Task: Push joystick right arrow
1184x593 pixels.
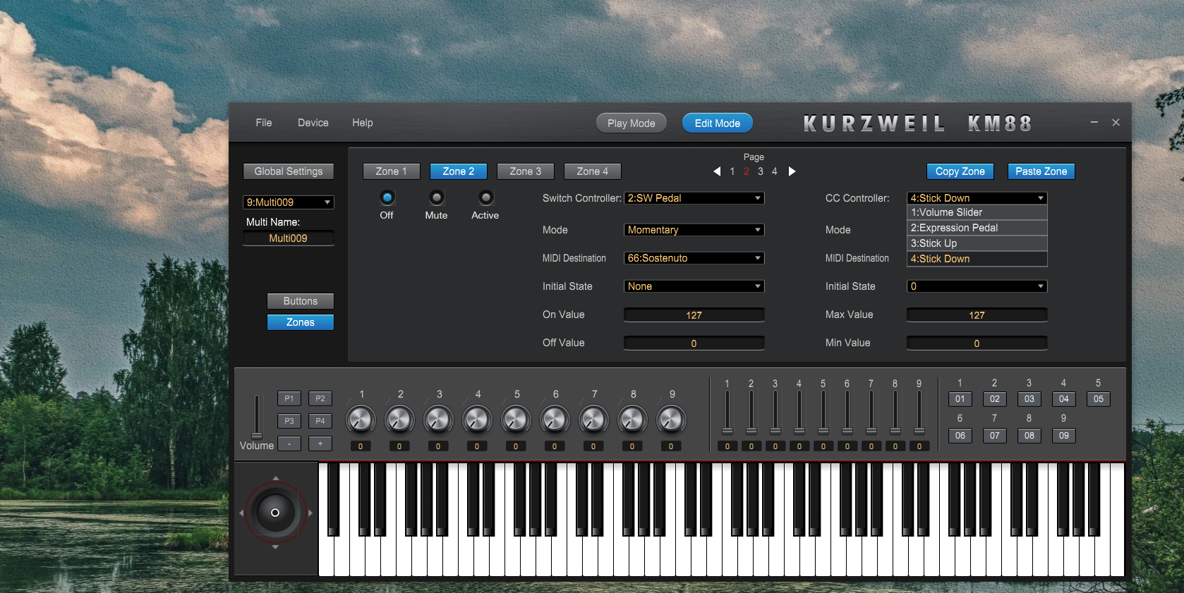Action: [x=310, y=513]
